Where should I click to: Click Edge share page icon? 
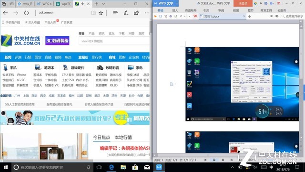click(136, 13)
